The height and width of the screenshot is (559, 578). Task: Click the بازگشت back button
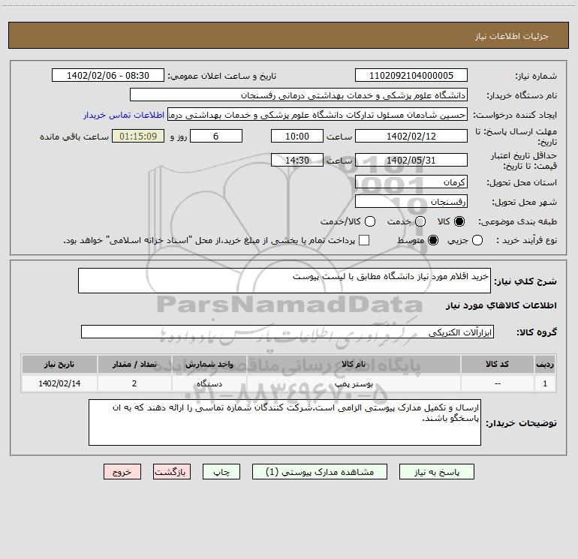(172, 472)
